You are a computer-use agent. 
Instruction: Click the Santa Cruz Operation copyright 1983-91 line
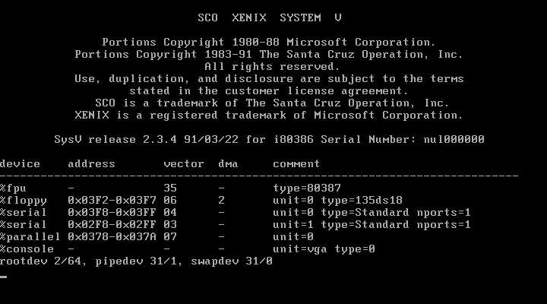[x=269, y=55]
